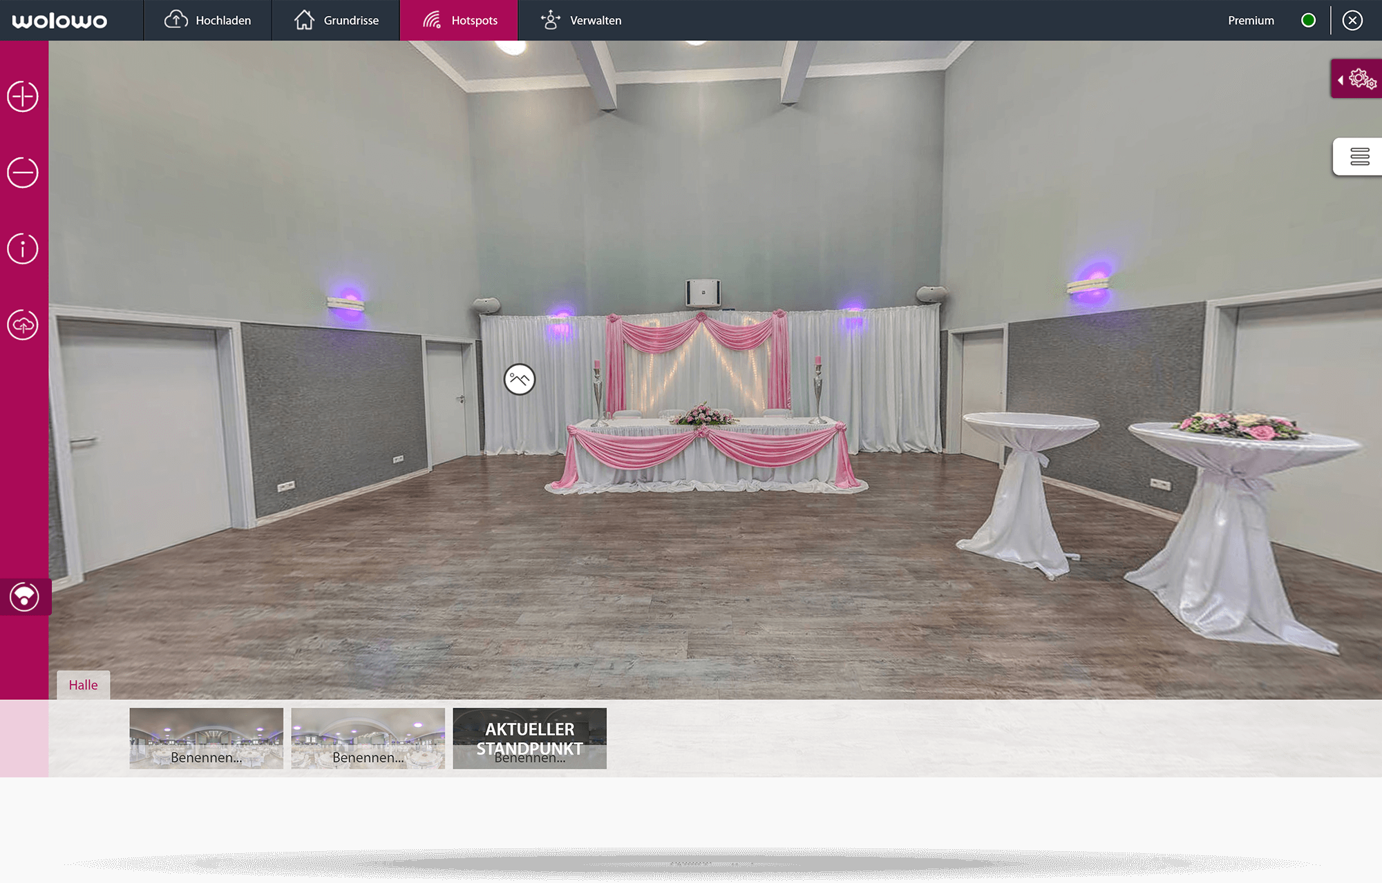The height and width of the screenshot is (883, 1382).
Task: Click the hamburger menu icon on the right edge
Action: pos(1360,157)
